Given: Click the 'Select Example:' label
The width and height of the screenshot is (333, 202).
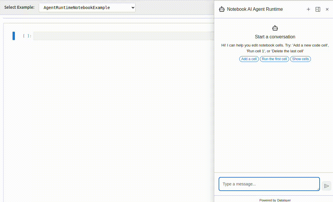Looking at the screenshot, I should click(x=19, y=7).
